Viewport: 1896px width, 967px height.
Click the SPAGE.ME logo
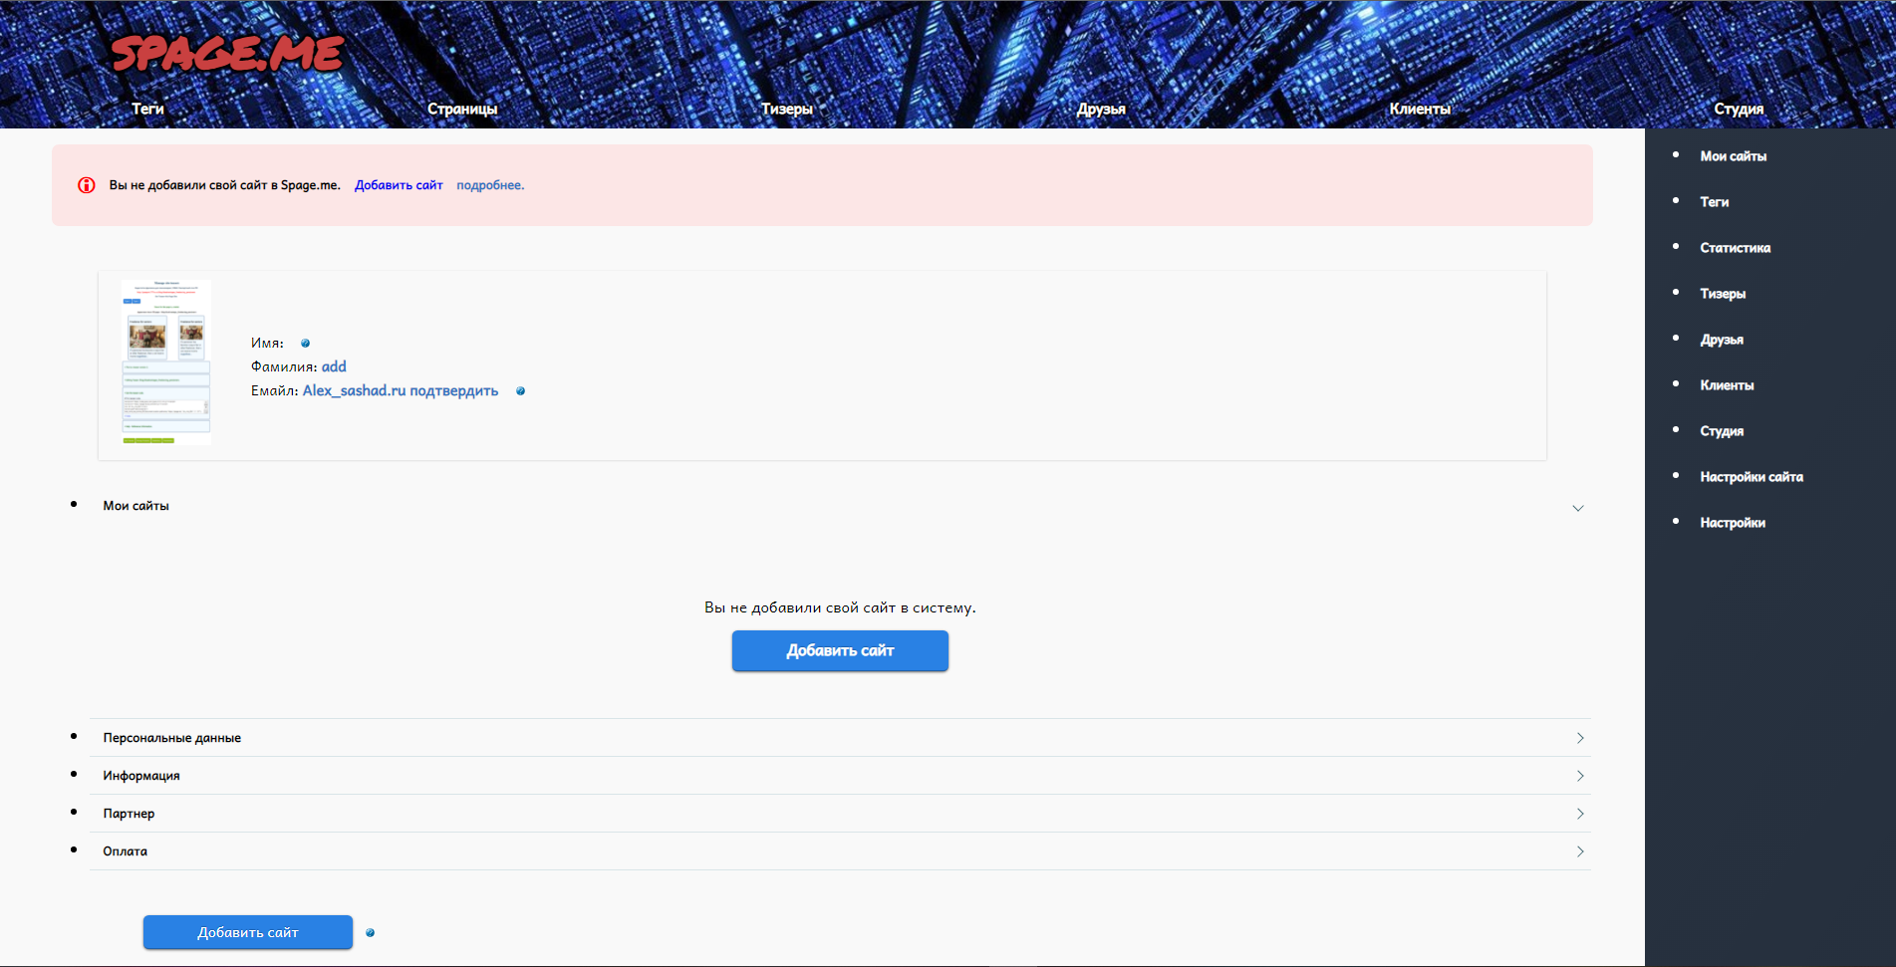tap(227, 53)
